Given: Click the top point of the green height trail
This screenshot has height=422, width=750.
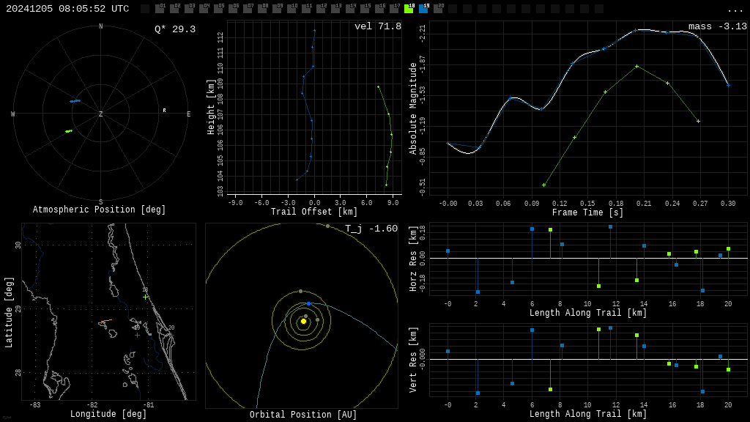Looking at the screenshot, I should click(379, 87).
